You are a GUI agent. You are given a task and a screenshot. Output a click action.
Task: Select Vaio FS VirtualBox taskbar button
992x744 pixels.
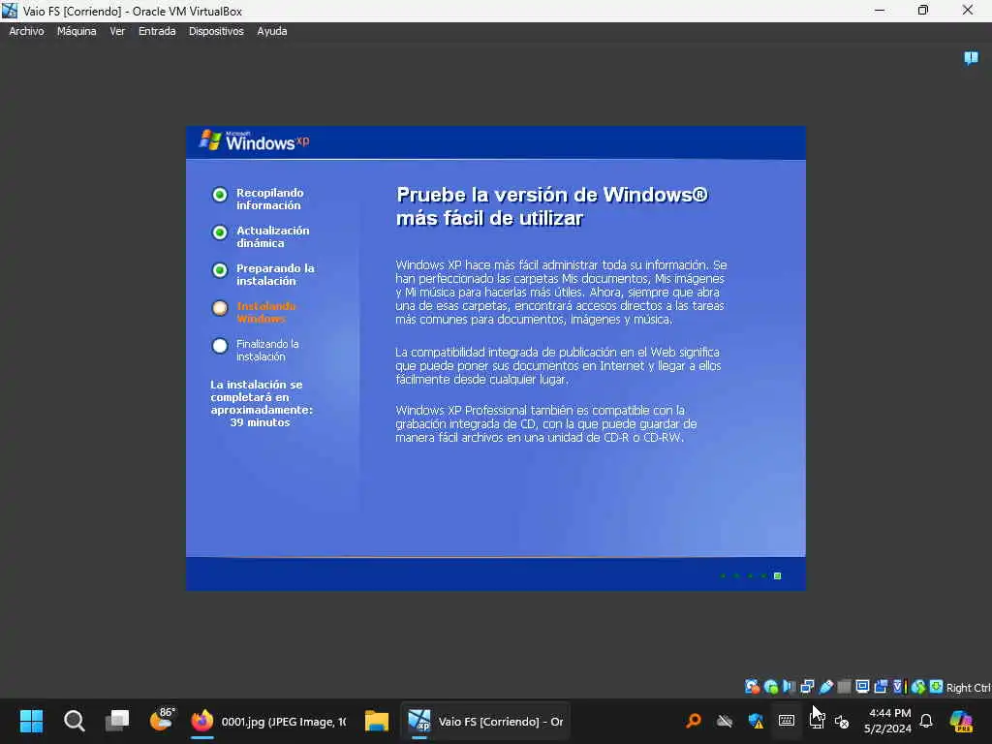click(485, 721)
